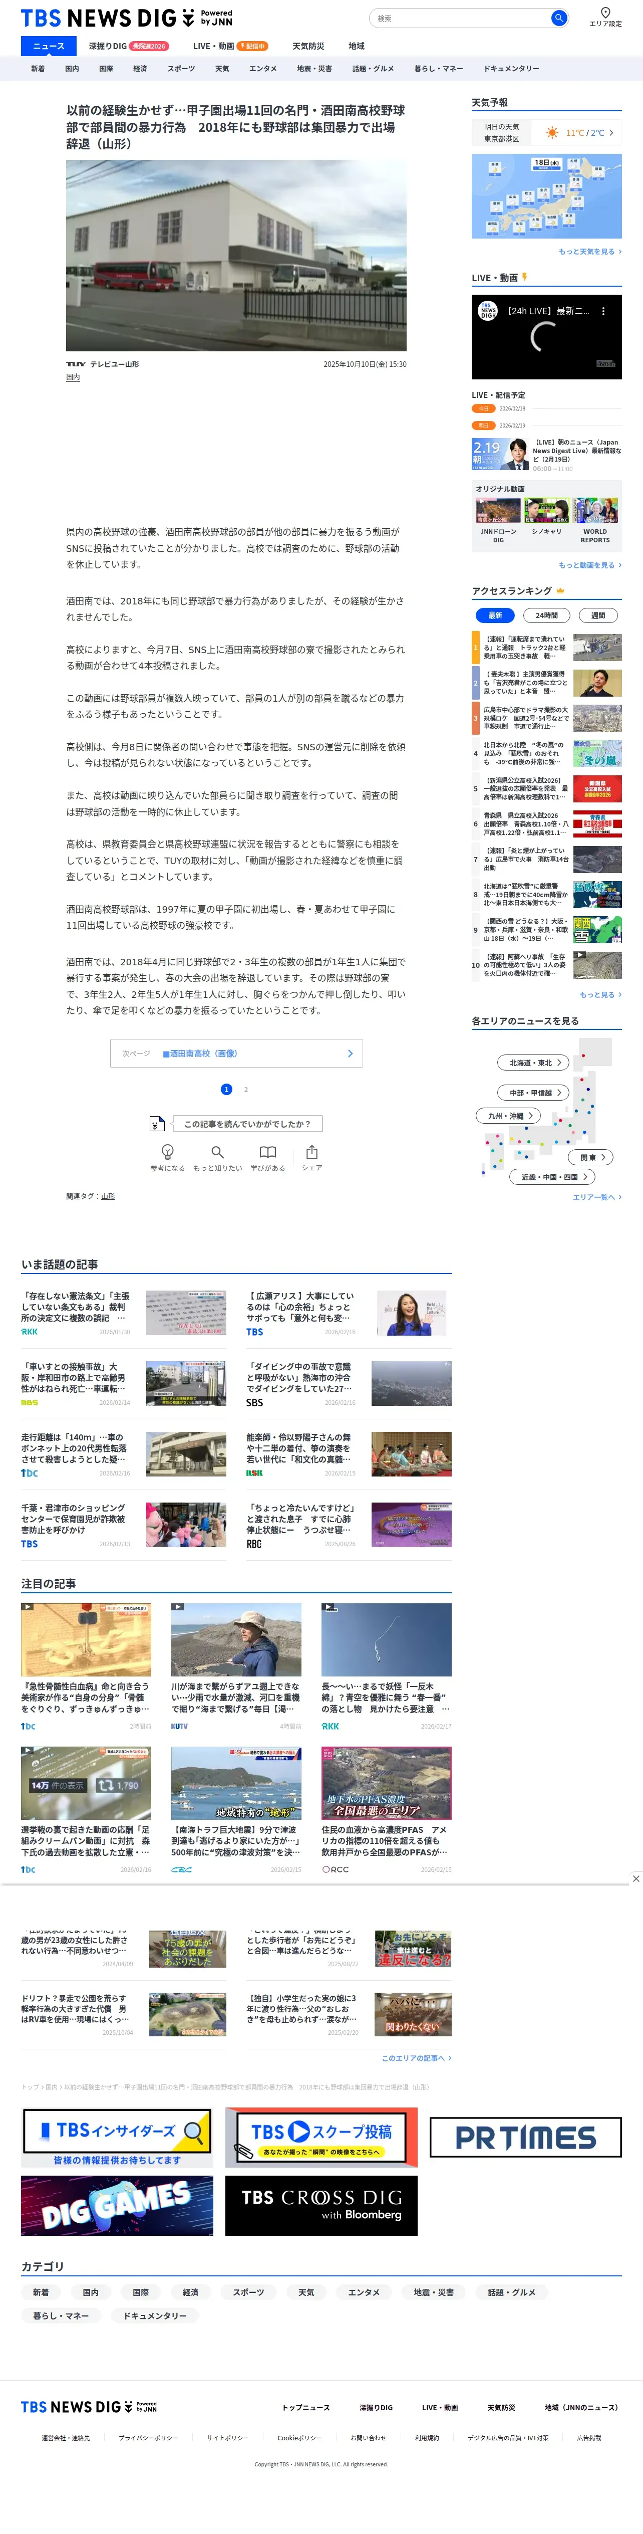Click エリア一覧へ link
This screenshot has width=643, height=2534.
[x=597, y=1197]
